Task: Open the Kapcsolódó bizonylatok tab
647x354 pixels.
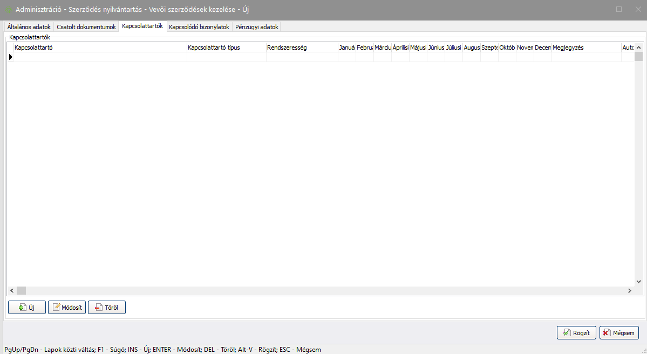Action: tap(199, 27)
